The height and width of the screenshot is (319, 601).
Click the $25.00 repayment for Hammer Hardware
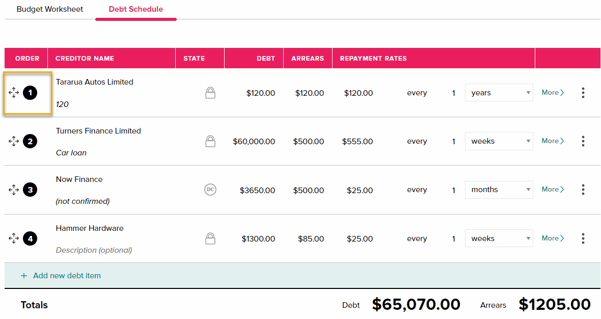[x=360, y=239]
